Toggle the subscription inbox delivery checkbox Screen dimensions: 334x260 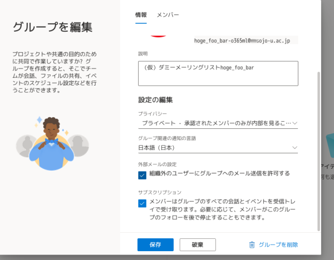[142, 203]
